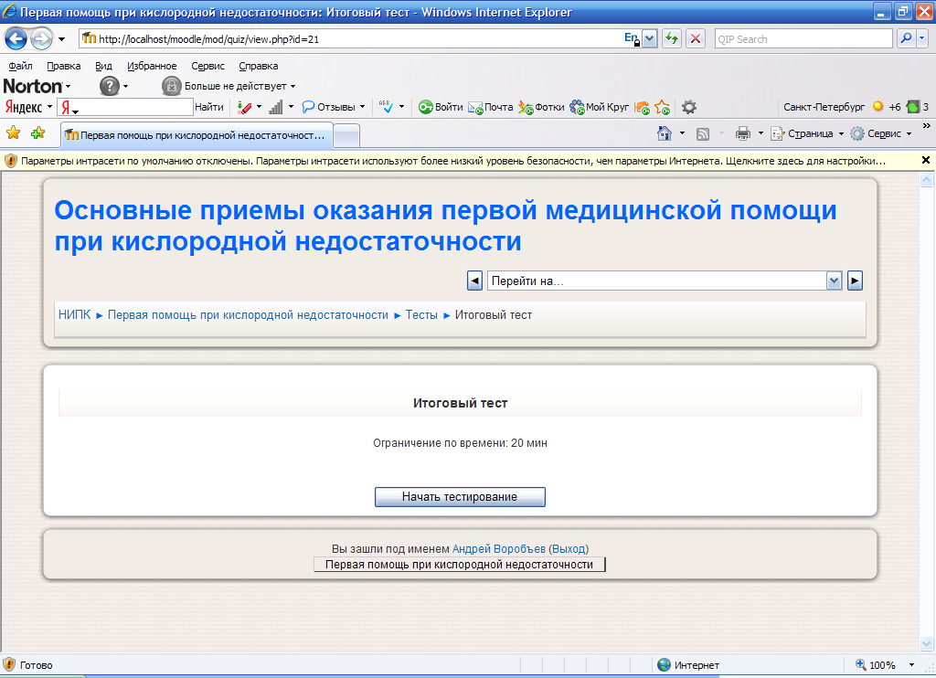Image resolution: width=936 pixels, height=678 pixels.
Task: Click the Norton lock 'Больше не действует' icon
Action: (171, 86)
